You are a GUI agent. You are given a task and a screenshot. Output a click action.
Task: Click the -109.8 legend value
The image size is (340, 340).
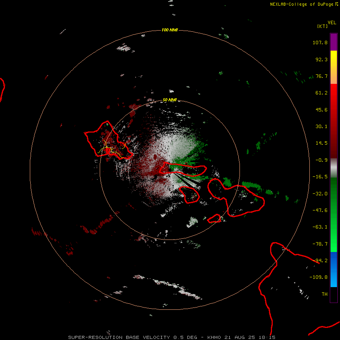click(x=318, y=277)
